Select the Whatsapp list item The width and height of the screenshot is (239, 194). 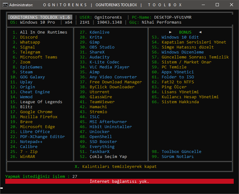coord(30,42)
